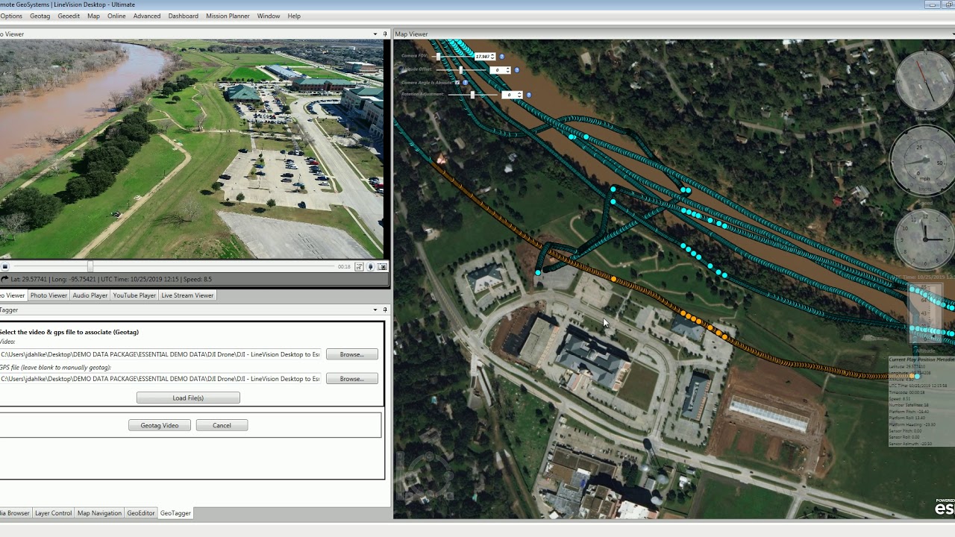
Task: Browse for the video file
Action: tap(352, 354)
